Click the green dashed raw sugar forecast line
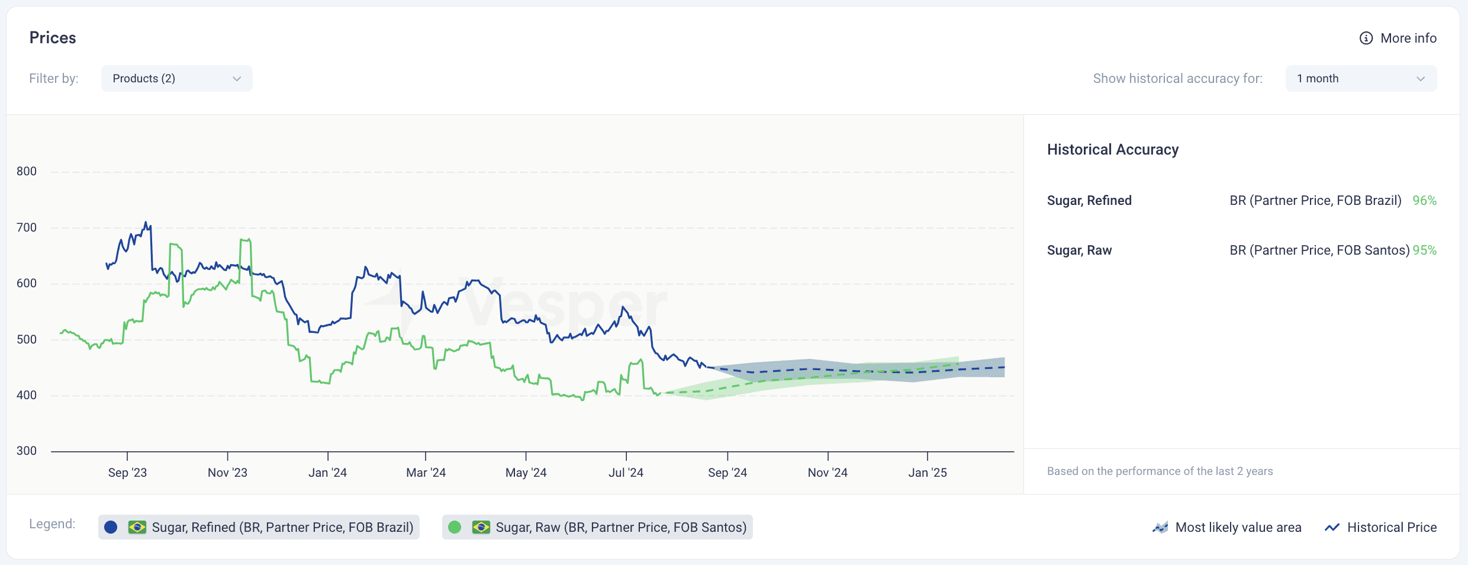Screen dimensions: 1468x565 coord(811,378)
